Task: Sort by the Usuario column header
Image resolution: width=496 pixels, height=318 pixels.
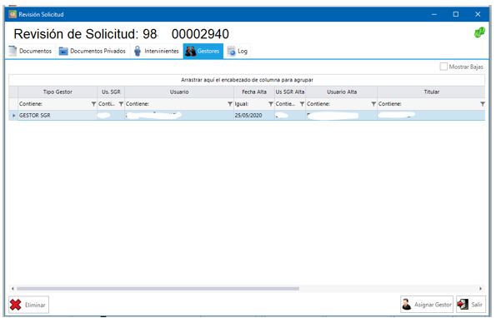Action: click(179, 92)
